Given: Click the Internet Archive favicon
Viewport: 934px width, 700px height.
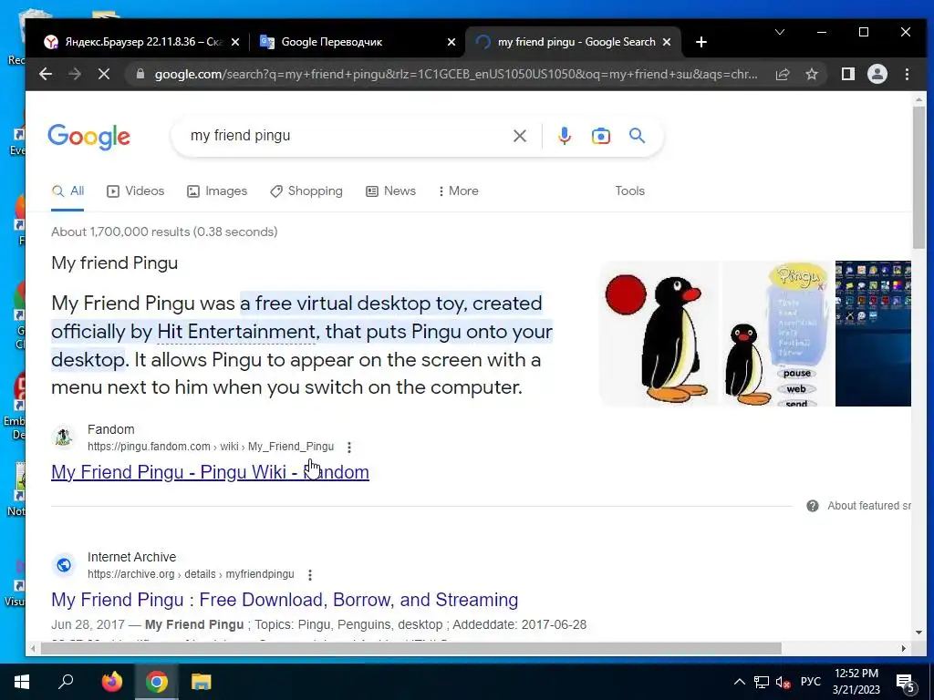Looking at the screenshot, I should 63,565.
